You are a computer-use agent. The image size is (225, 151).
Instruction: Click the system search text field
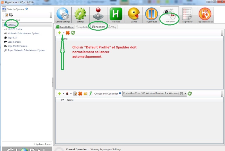[27, 20]
